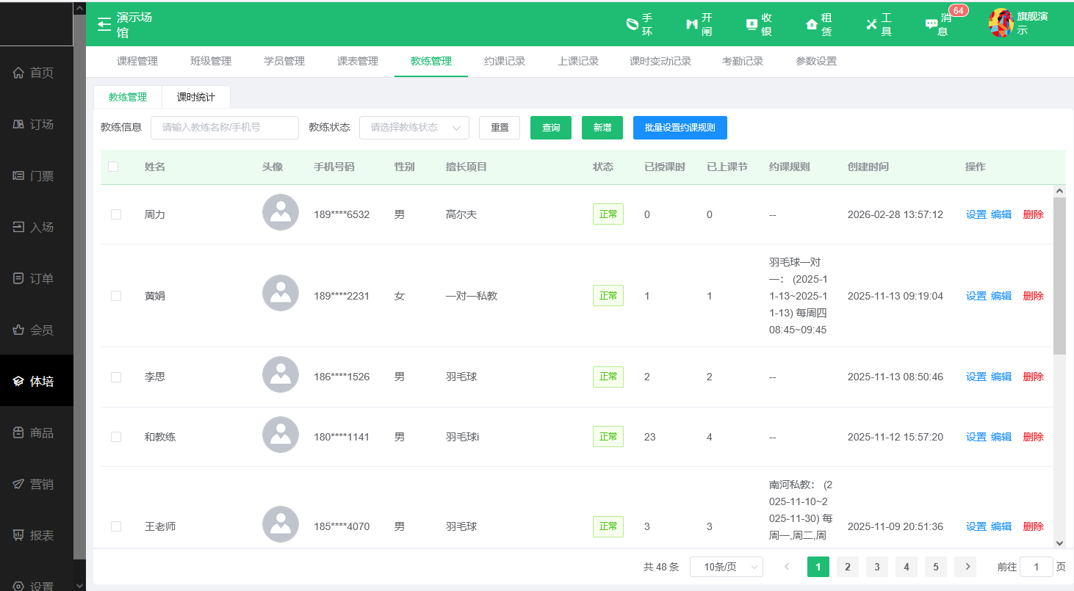Collapse the sidebar with the hamburger icon
Viewport: 1074px width, 591px height.
104,23
